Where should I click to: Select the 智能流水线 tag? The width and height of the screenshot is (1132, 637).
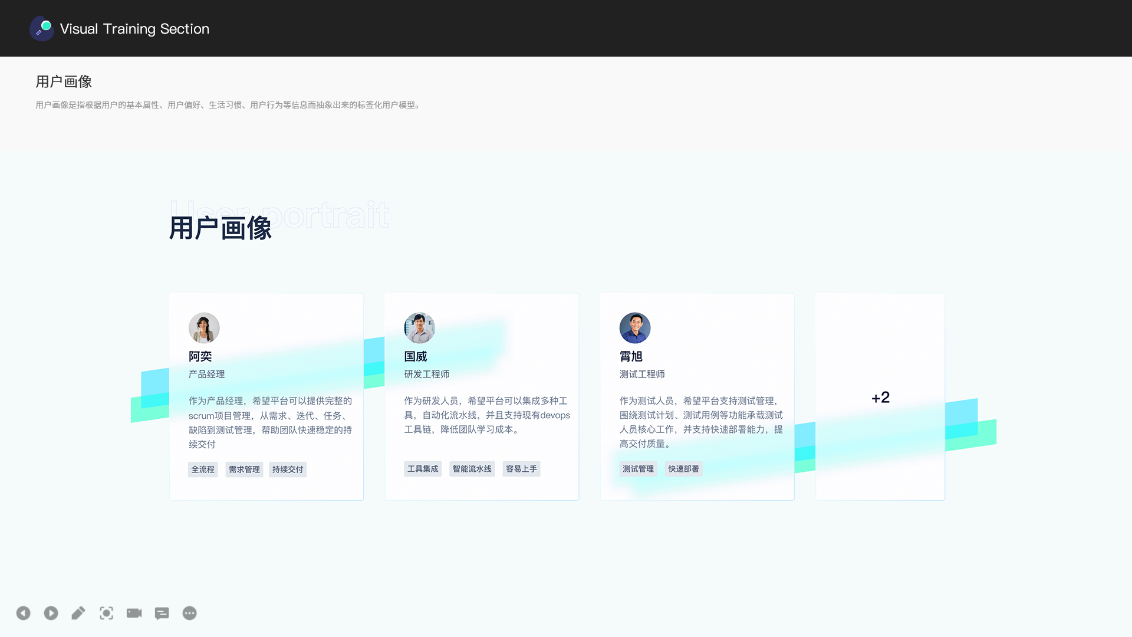point(472,469)
